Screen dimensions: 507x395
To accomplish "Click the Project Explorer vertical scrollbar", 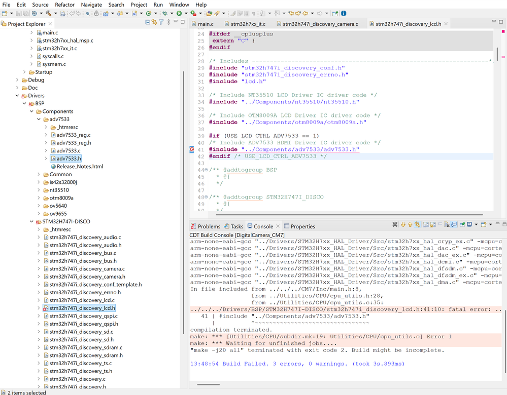I will (183, 203).
